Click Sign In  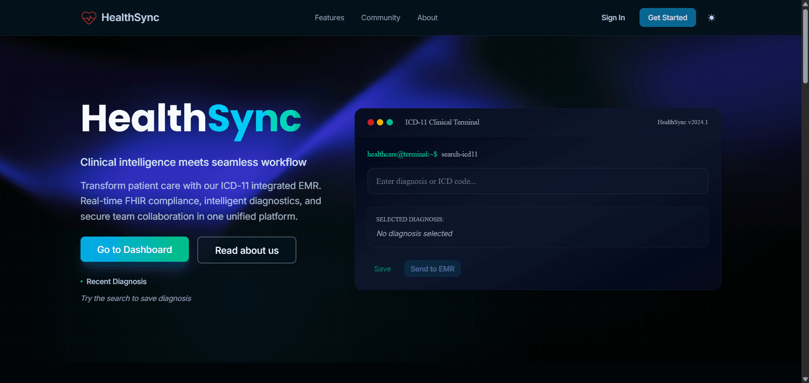pyautogui.click(x=613, y=18)
